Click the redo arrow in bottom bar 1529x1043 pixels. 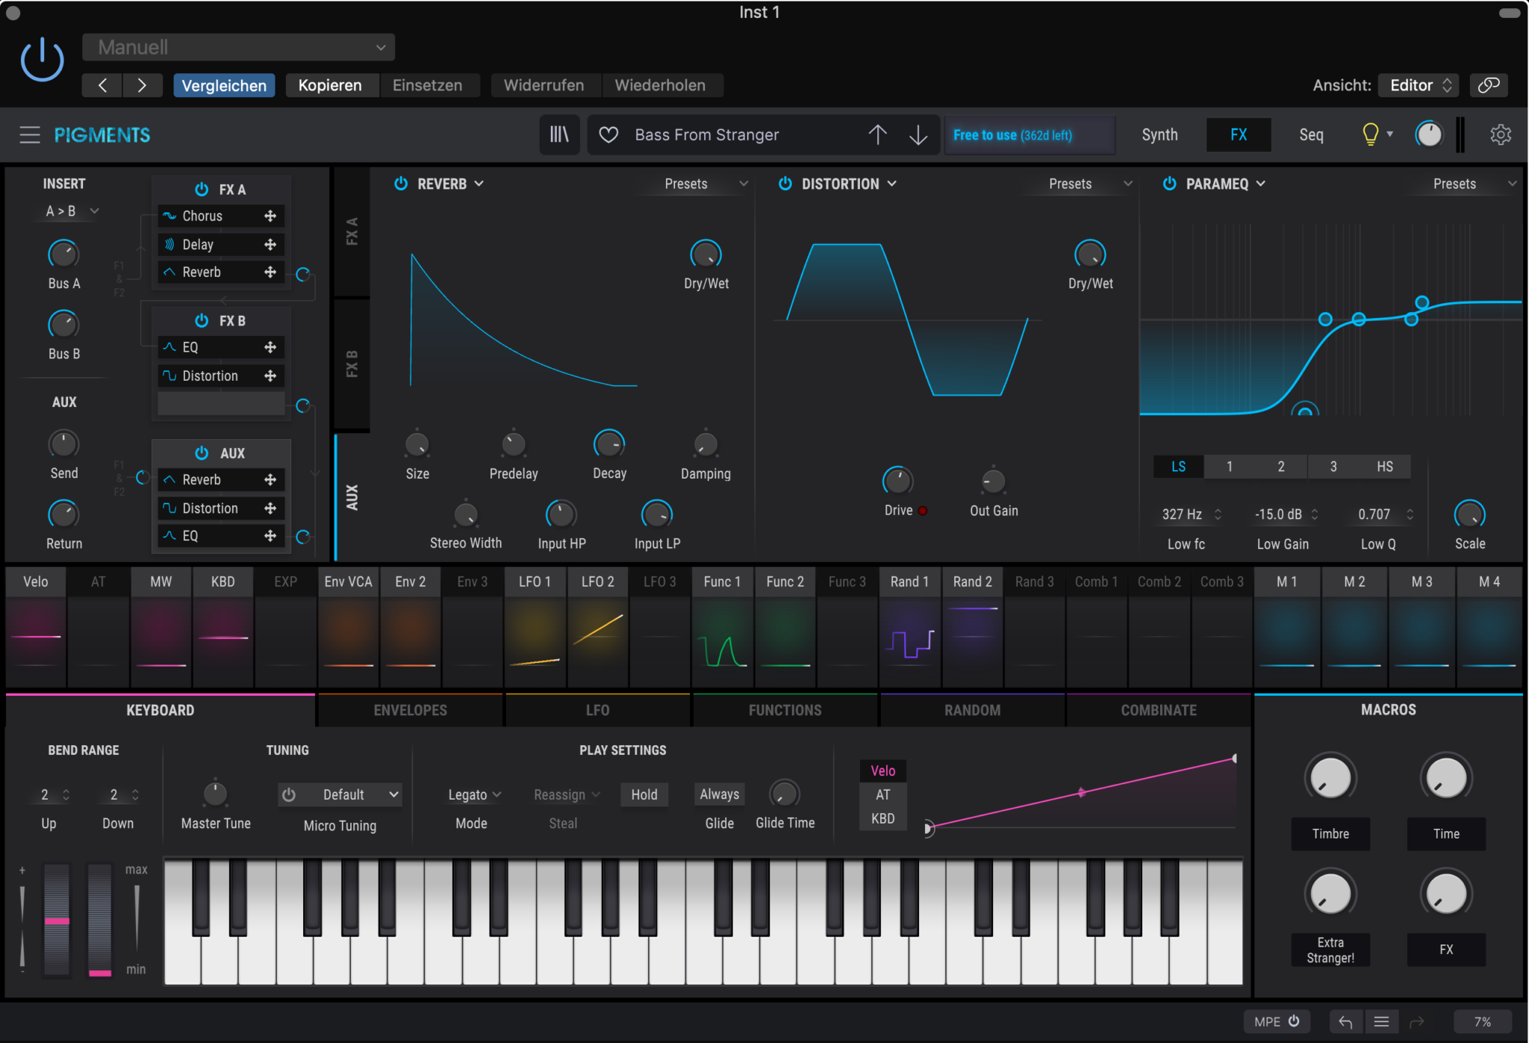tap(1416, 1021)
